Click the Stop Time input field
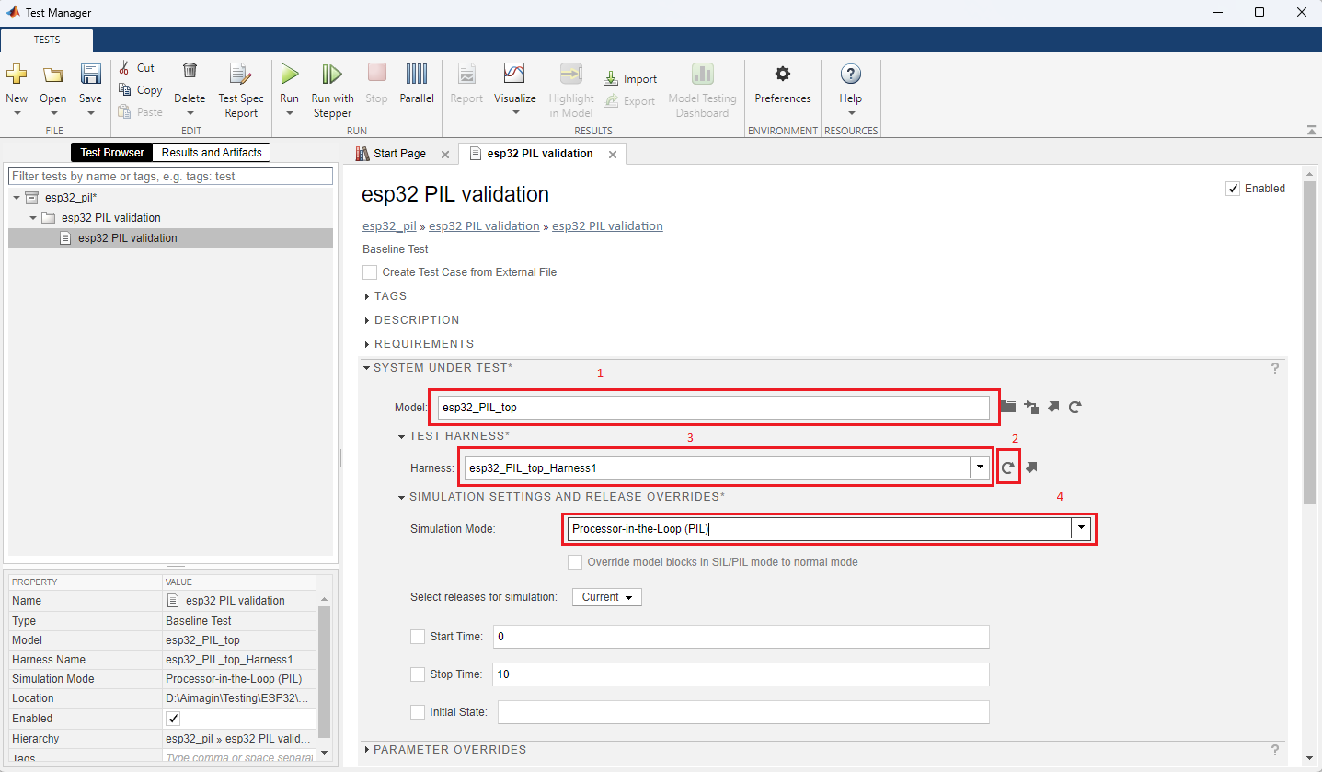This screenshot has height=772, width=1322. [741, 674]
